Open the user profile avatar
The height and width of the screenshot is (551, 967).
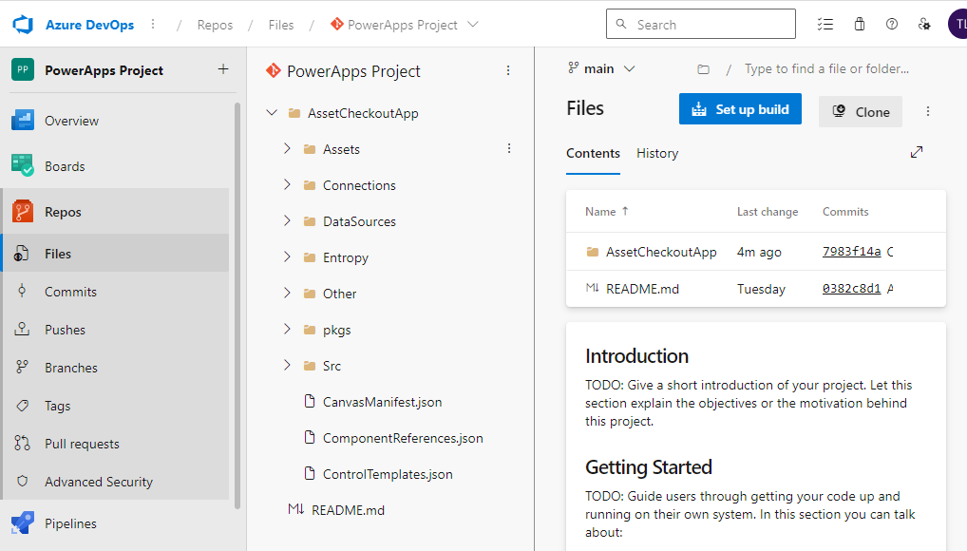(x=958, y=24)
